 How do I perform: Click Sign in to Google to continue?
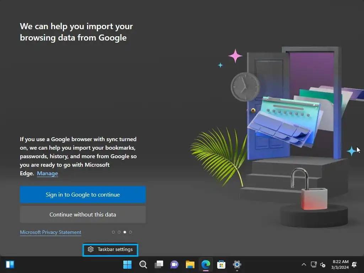[82, 194]
